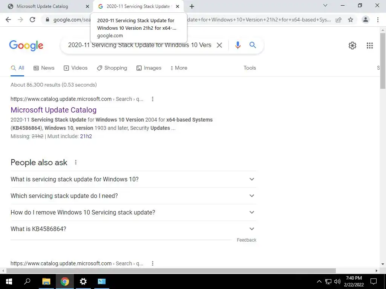Click the Feedback link
This screenshot has width=386, height=289.
click(247, 240)
